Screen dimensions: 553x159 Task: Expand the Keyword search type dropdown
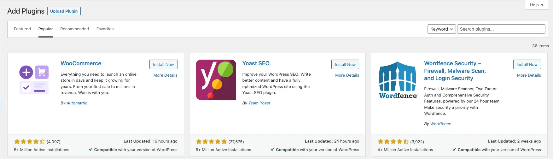tap(442, 29)
